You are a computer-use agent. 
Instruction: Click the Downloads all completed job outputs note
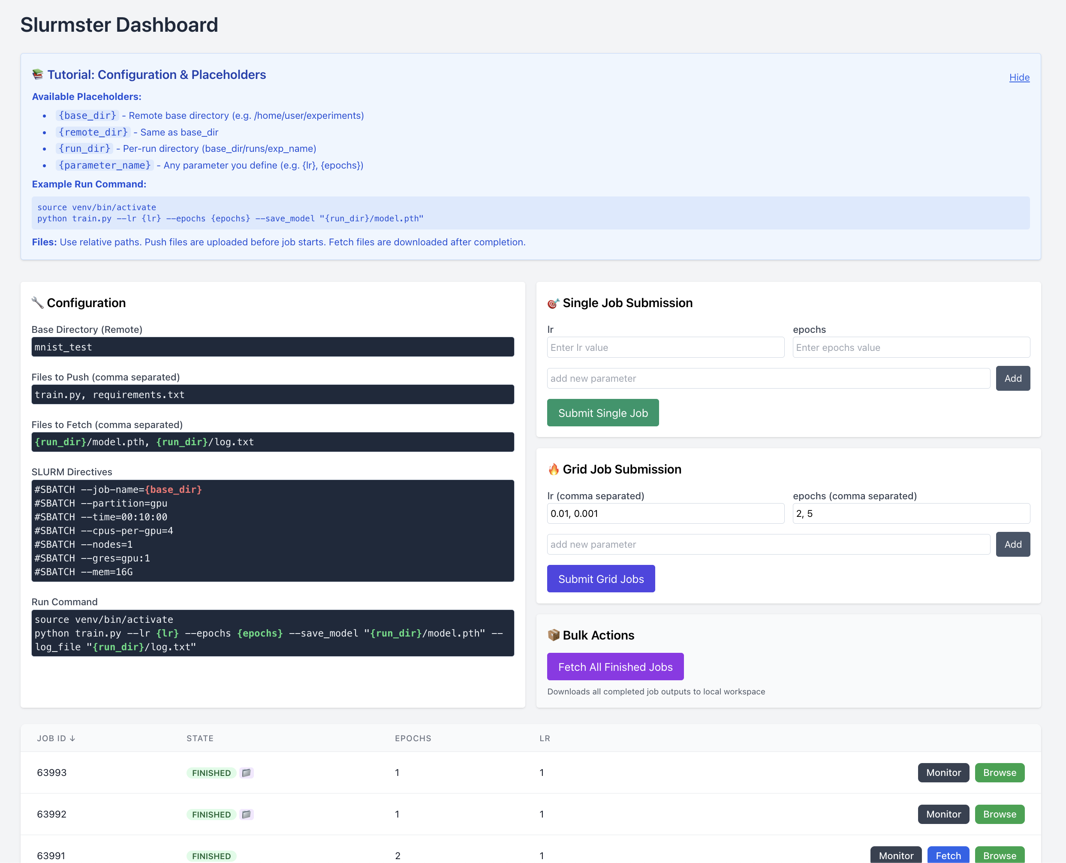click(x=656, y=691)
